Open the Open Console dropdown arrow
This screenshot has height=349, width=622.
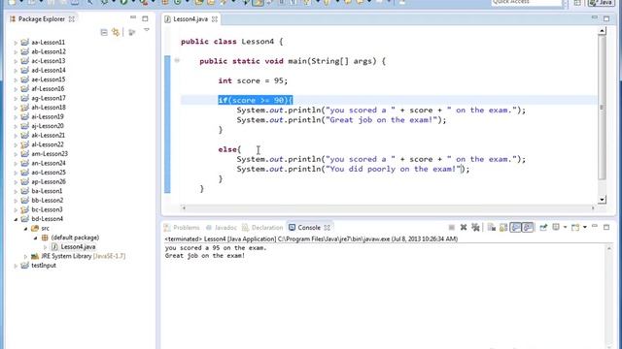click(x=585, y=227)
